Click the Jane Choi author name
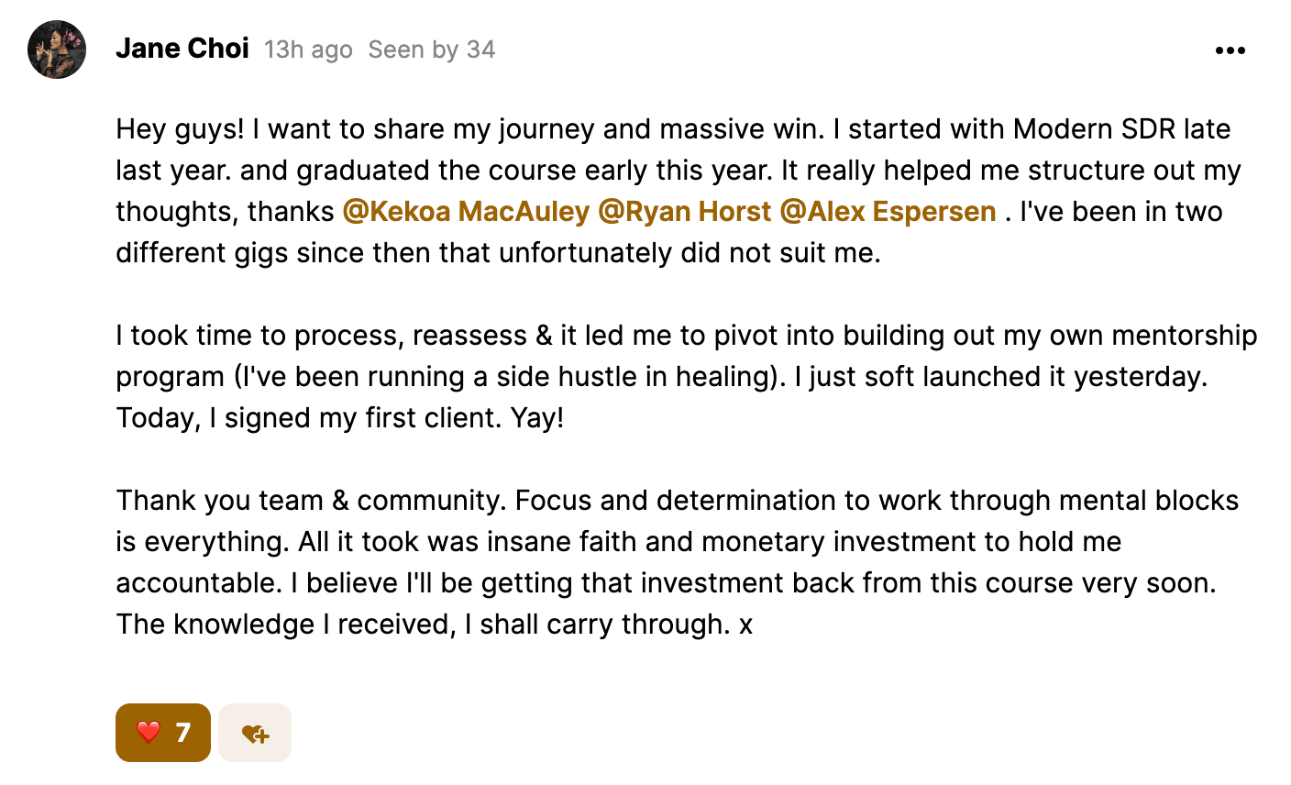The width and height of the screenshot is (1291, 785). tap(182, 49)
